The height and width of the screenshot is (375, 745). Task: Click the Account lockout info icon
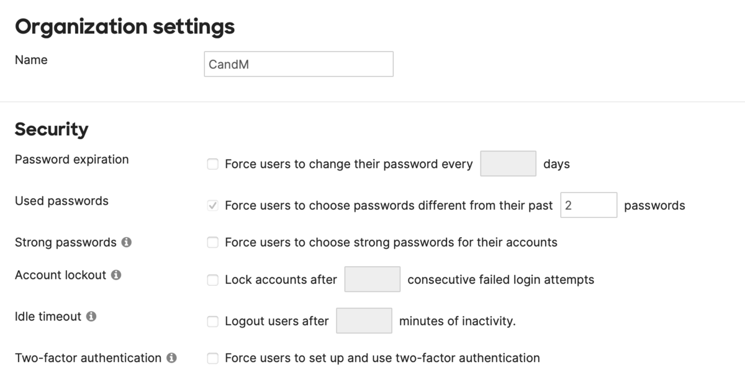(116, 275)
